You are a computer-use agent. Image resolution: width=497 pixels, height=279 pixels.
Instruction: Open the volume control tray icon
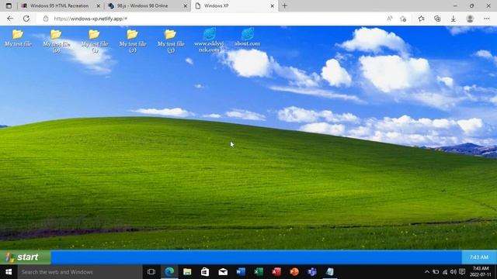tap(454, 272)
